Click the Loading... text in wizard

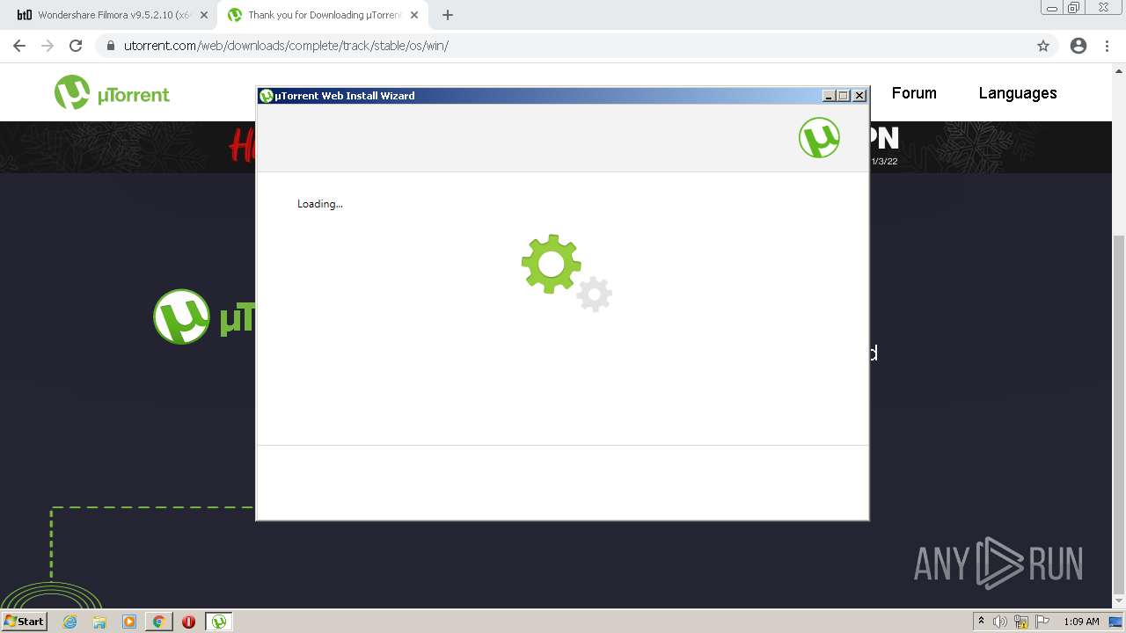pyautogui.click(x=320, y=204)
